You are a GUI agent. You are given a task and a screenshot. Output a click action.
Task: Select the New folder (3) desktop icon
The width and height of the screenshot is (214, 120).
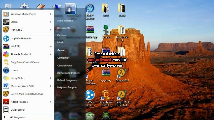coord(122,33)
